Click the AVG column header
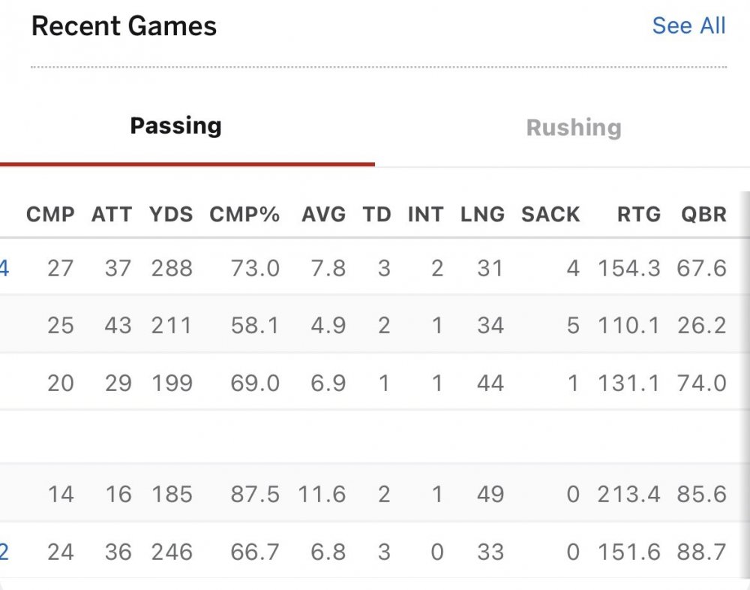 [x=324, y=215]
